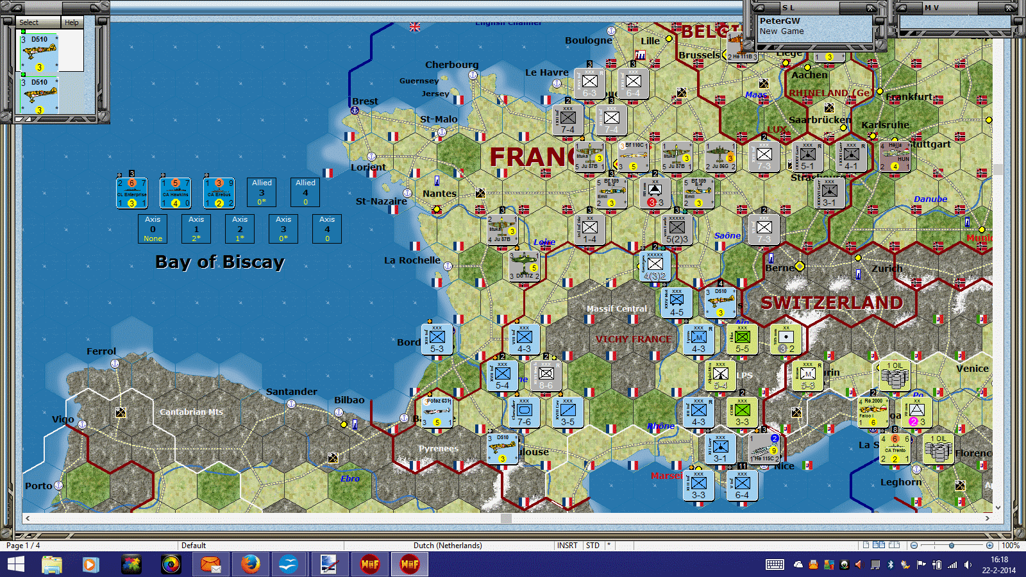Click the Ferrol port symbol
Image resolution: width=1026 pixels, height=577 pixels.
pos(115,364)
